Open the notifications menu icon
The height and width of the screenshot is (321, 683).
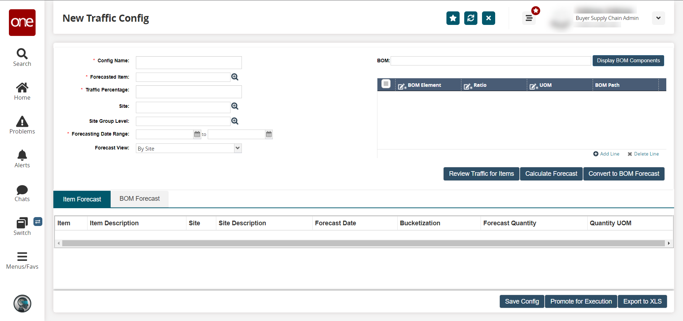point(529,18)
